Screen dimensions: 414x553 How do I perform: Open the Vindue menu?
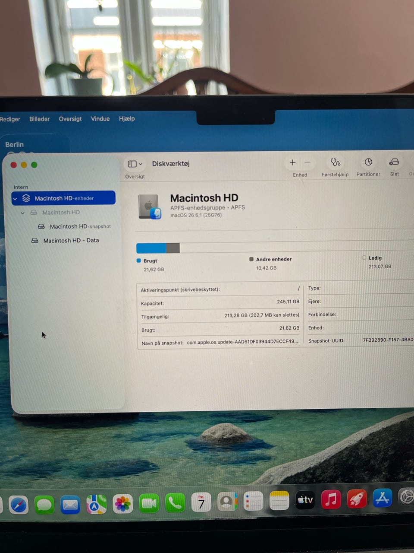click(x=100, y=119)
